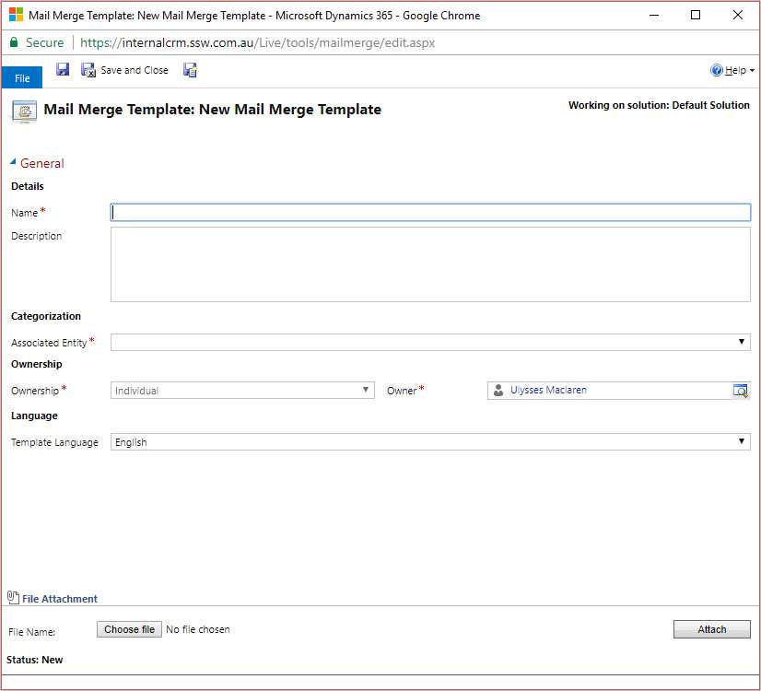
Task: Focus the Name text field
Action: click(430, 212)
